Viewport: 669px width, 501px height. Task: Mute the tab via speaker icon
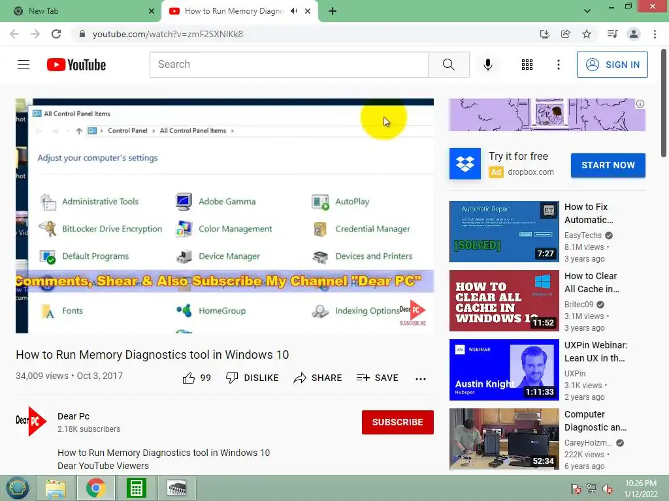293,11
